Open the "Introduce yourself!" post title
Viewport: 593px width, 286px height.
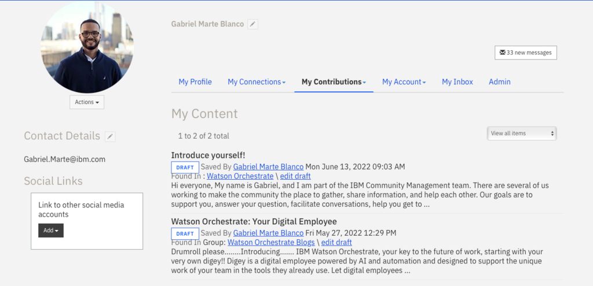pos(208,155)
